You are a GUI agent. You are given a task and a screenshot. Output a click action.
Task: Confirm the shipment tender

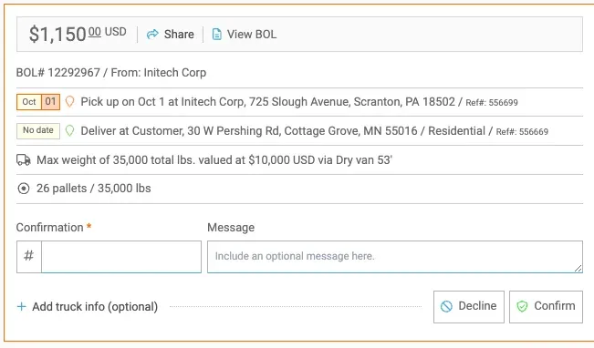point(546,307)
